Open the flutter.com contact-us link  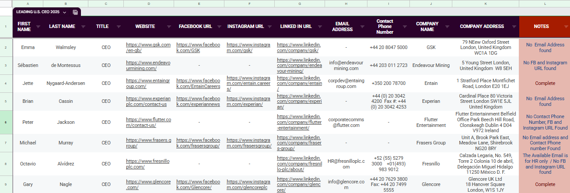(x=148, y=122)
